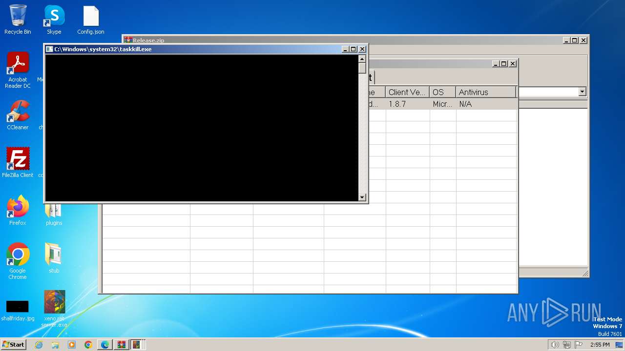
Task: Select the OS cell reading Micr...
Action: point(443,104)
